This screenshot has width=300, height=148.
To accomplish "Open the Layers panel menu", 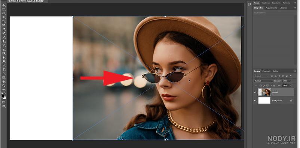I will [295, 71].
